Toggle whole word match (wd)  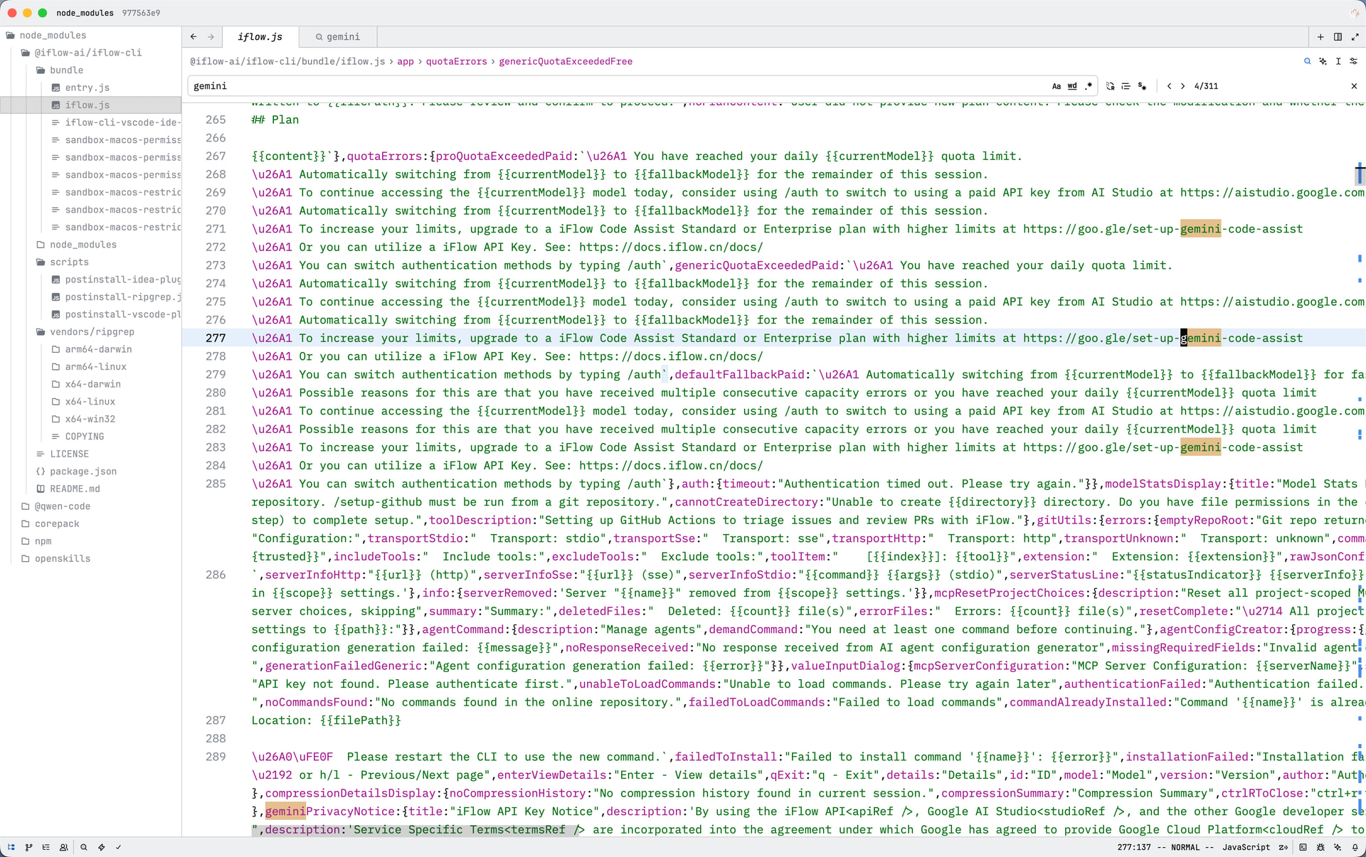pos(1072,86)
